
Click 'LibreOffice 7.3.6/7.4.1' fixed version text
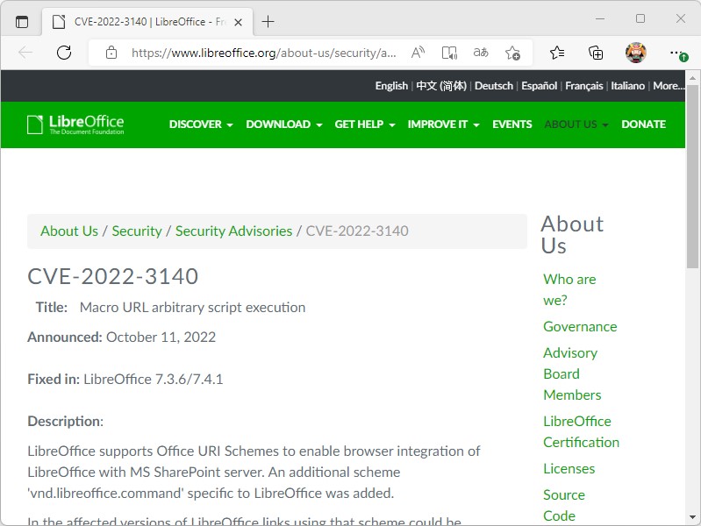[x=153, y=380]
